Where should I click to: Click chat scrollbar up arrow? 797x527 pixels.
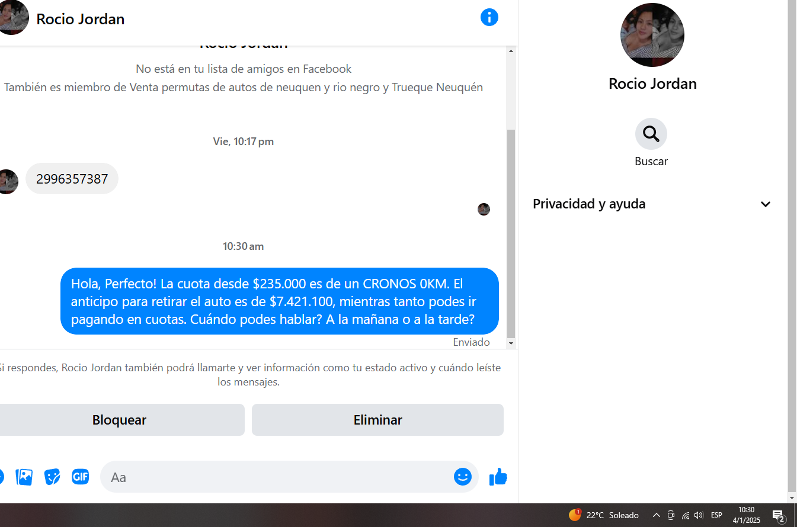click(511, 51)
